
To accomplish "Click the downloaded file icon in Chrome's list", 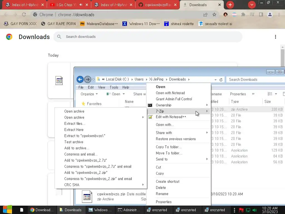I will [59, 81].
